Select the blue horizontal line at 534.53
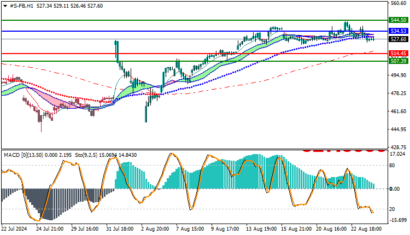Image resolution: width=410 pixels, height=235 pixels. 194,31
